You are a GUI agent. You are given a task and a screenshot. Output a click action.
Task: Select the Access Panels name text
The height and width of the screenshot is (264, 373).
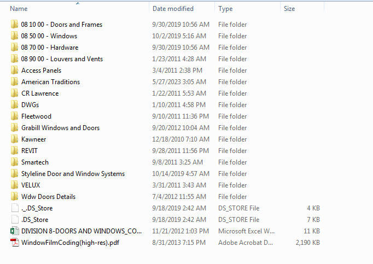[41, 71]
